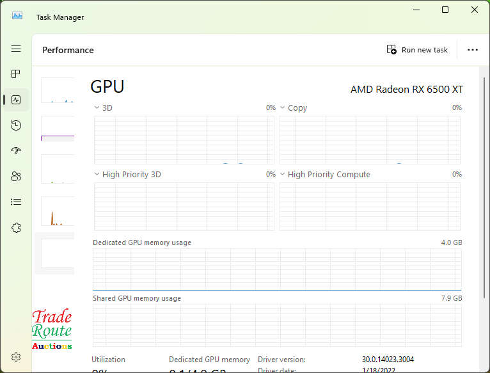This screenshot has width=490, height=373.
Task: Open the Services page puzzle icon
Action: (x=16, y=228)
